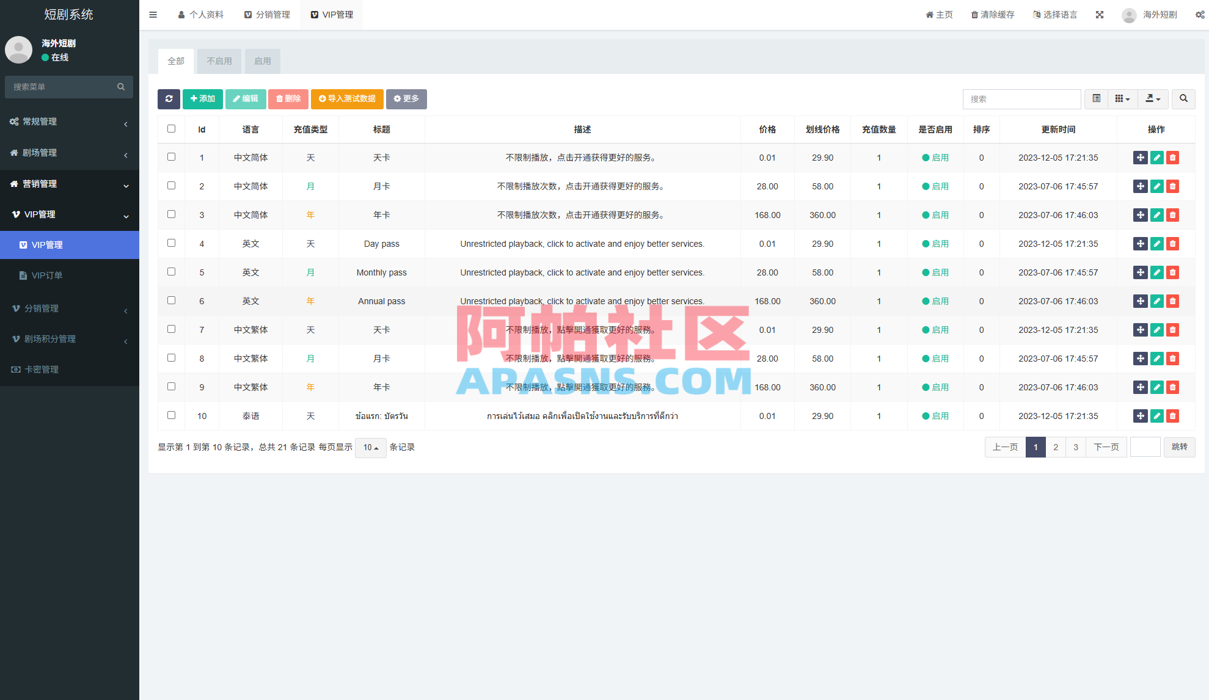Image resolution: width=1209 pixels, height=700 pixels.
Task: Check the select-all checkbox in the table header
Action: coord(171,129)
